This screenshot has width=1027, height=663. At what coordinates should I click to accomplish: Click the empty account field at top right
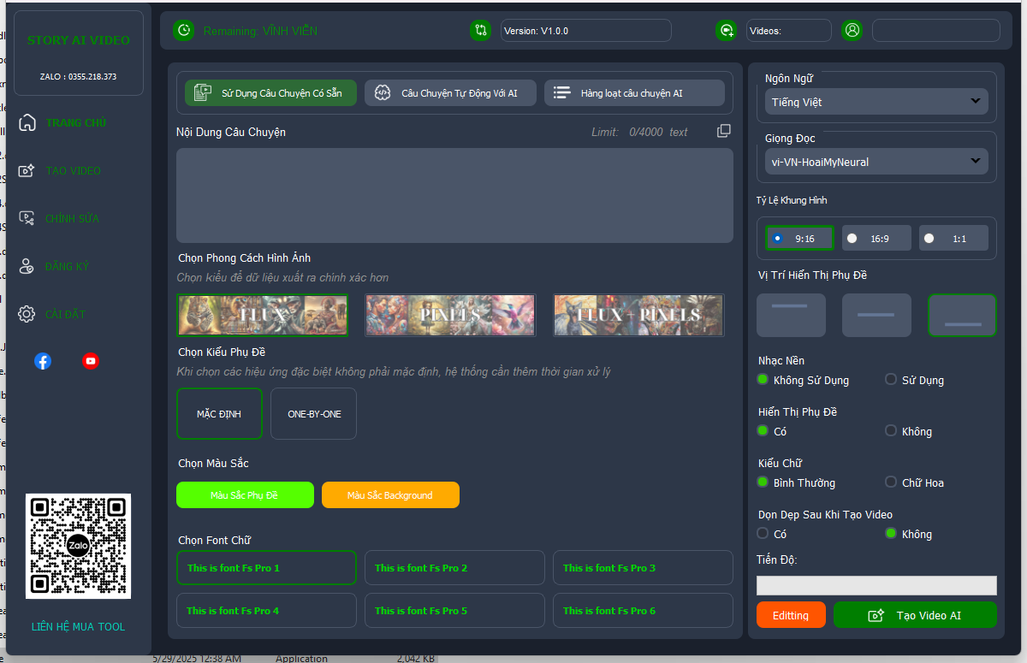[x=936, y=31]
